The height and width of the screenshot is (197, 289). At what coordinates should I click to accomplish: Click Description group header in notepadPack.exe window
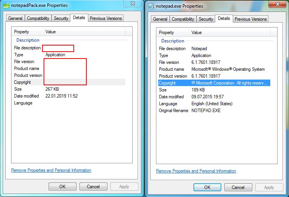coord(28,40)
